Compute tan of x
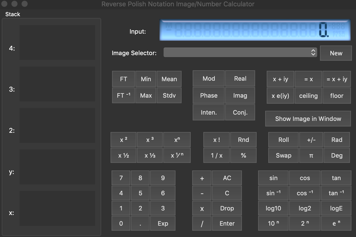 [336, 178]
